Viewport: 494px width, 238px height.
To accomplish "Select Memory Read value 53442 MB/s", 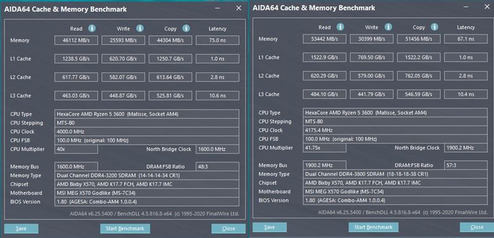I will point(325,39).
